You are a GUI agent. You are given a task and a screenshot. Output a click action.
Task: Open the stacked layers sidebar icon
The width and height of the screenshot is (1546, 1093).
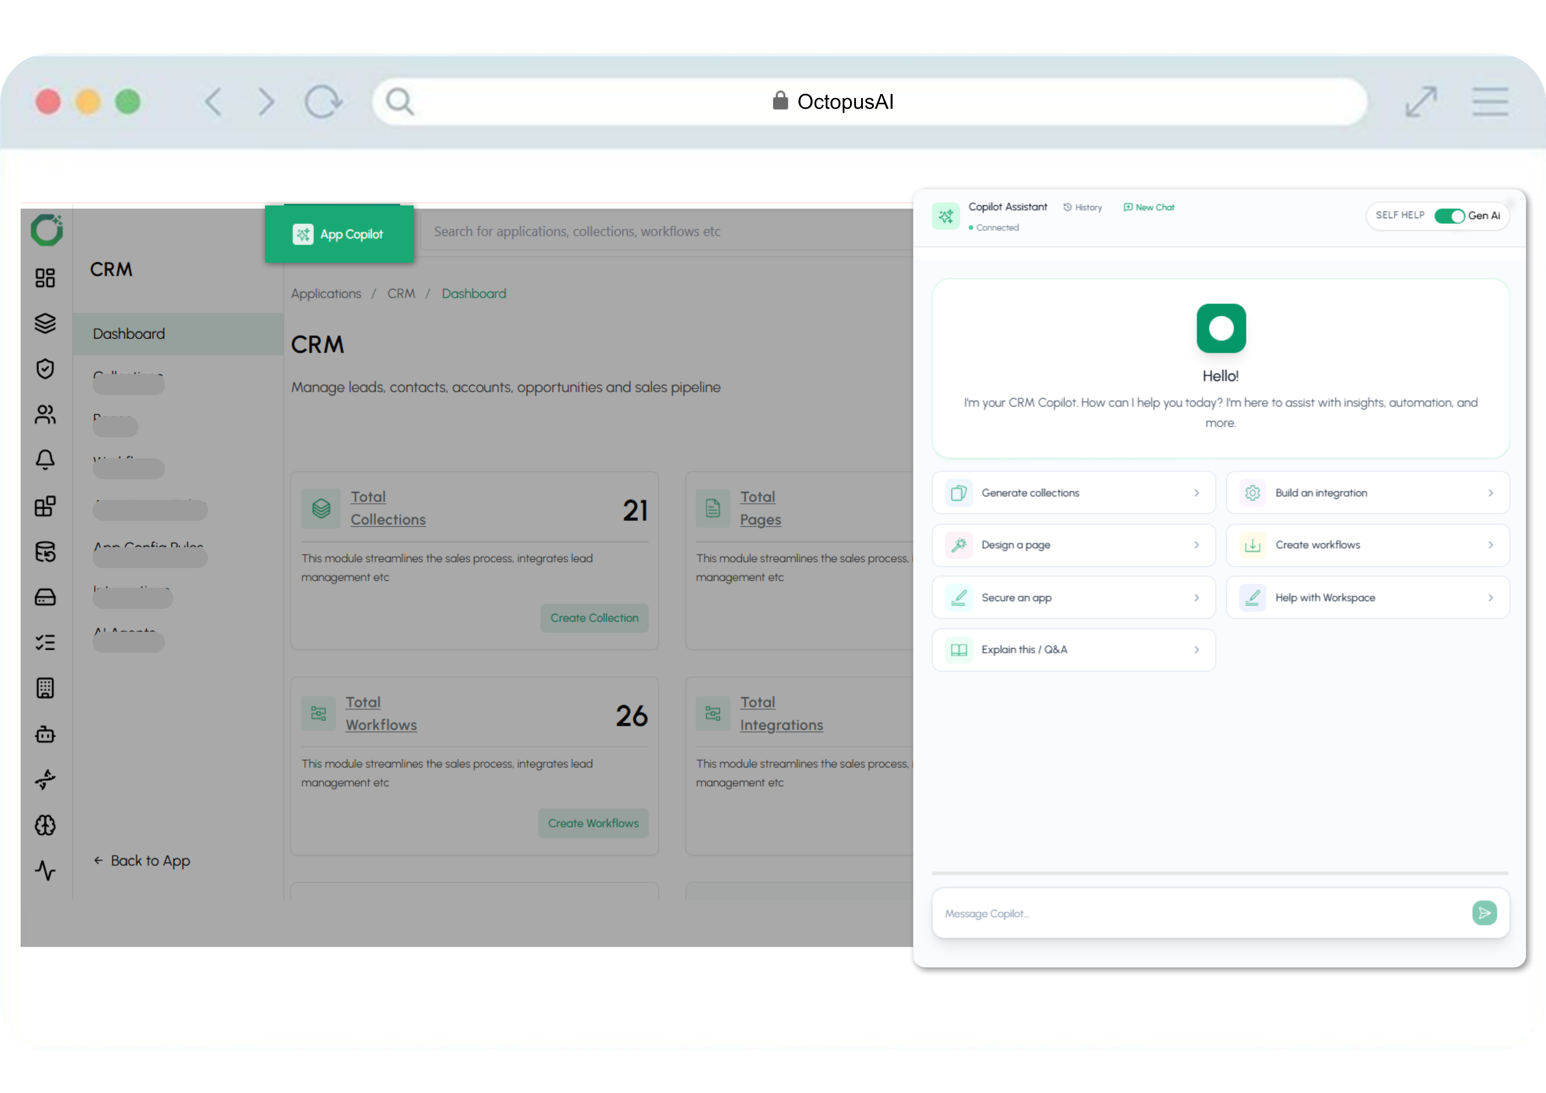click(x=45, y=323)
